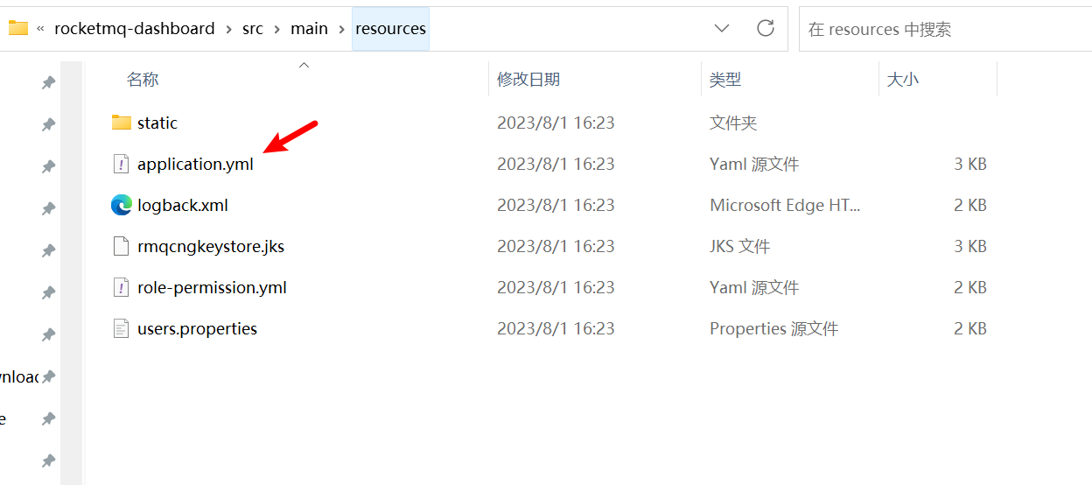Expand chevron after main breadcrumb
1092x485 pixels.
tap(341, 29)
